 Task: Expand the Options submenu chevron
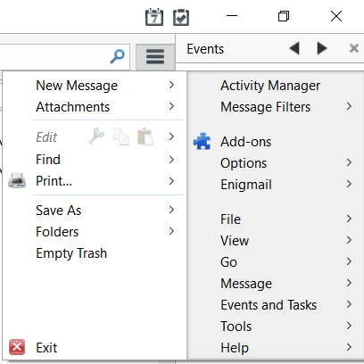point(349,162)
